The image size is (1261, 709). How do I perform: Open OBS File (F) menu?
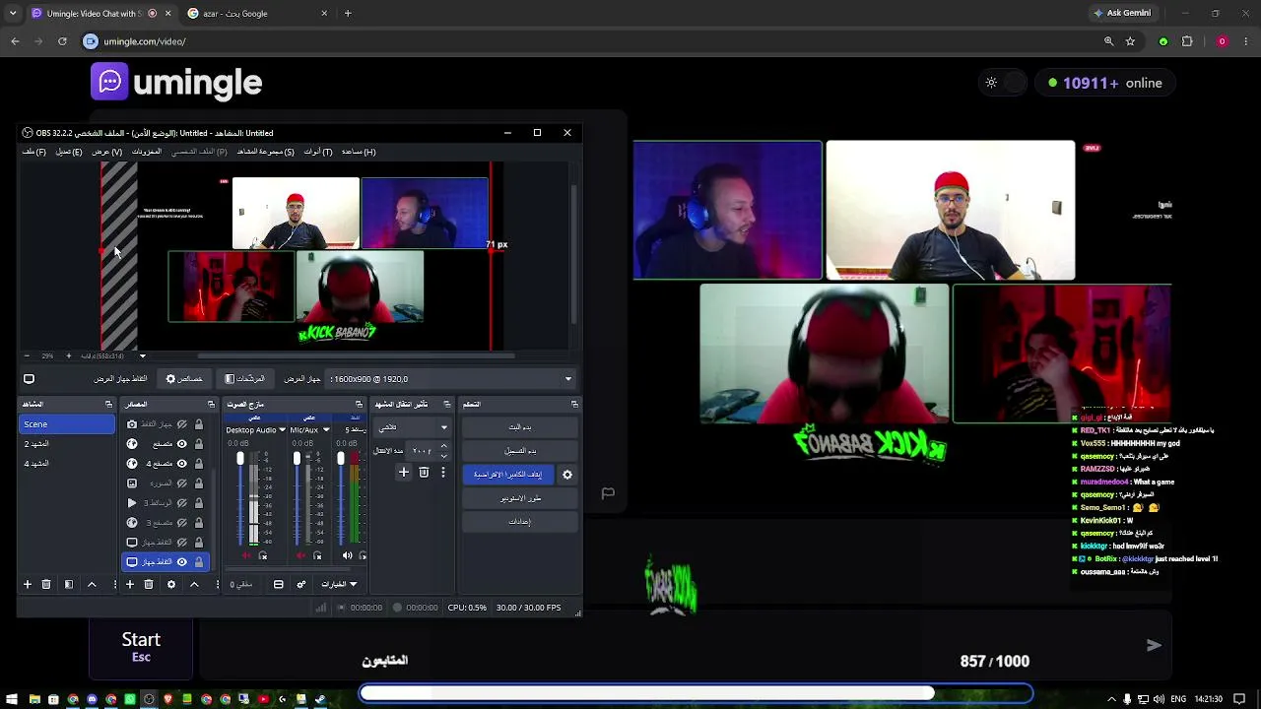33,152
